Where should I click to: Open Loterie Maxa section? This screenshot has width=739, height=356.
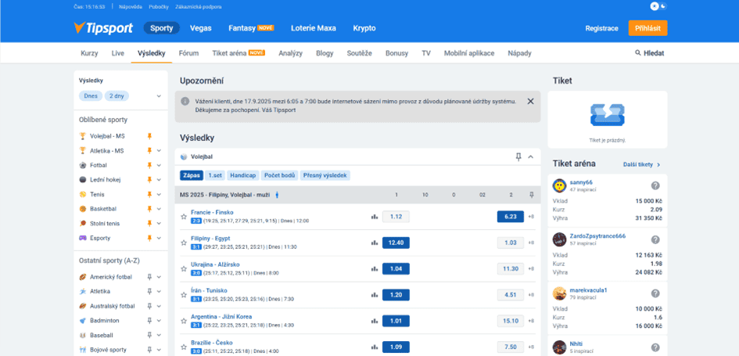pyautogui.click(x=314, y=28)
